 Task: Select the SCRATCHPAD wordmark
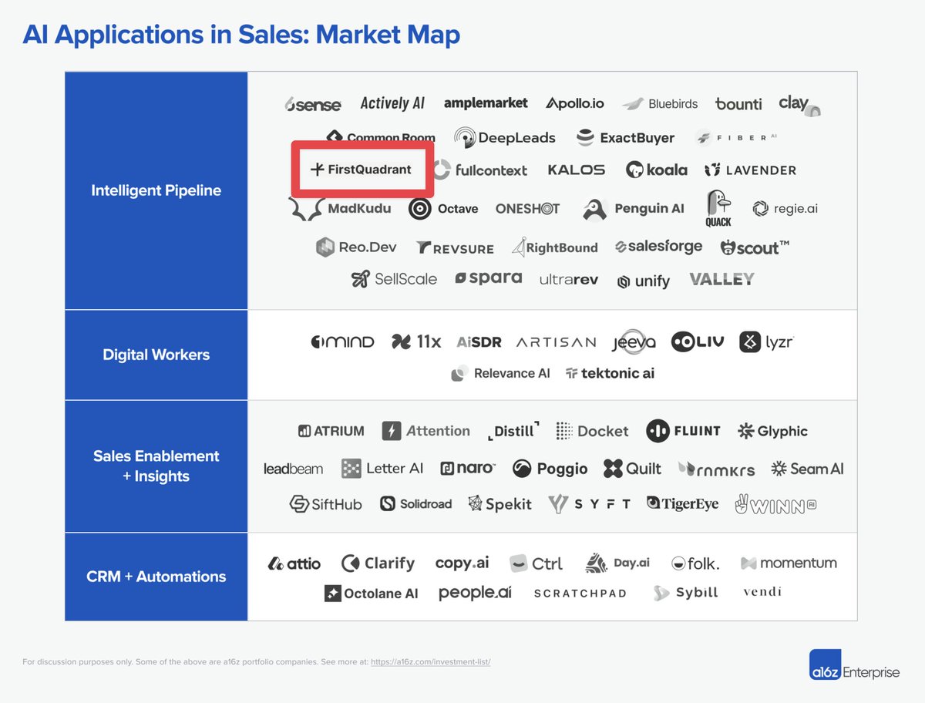580,594
